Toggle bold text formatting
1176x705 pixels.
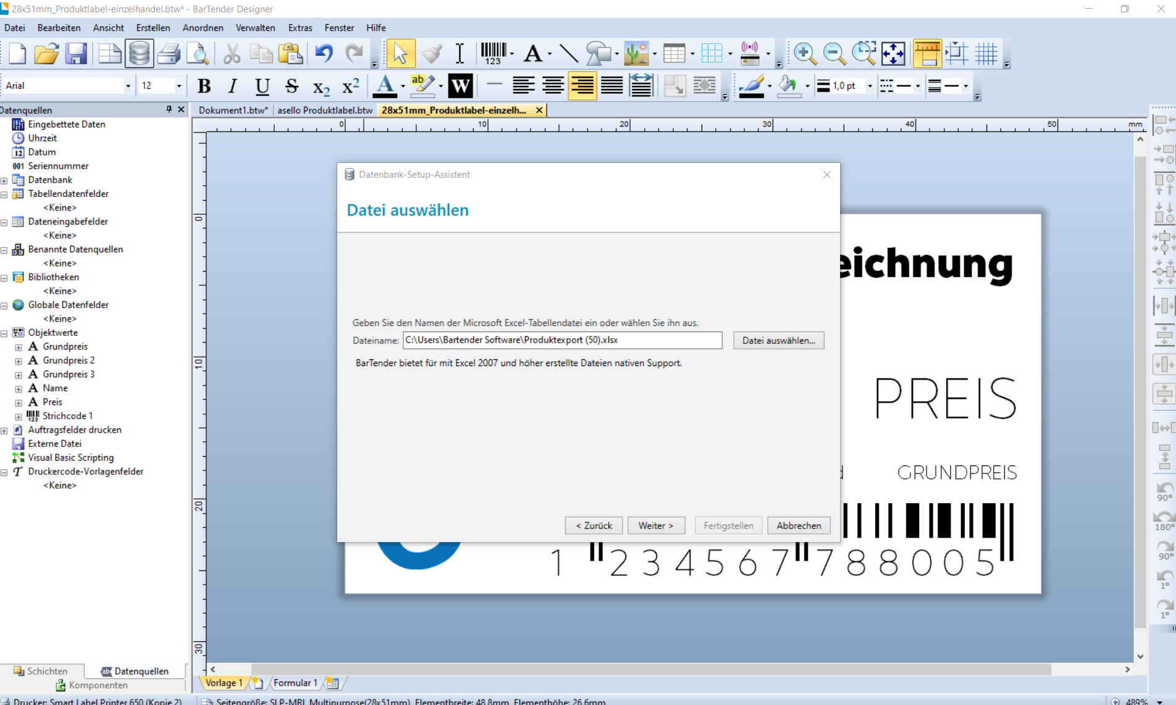[204, 86]
